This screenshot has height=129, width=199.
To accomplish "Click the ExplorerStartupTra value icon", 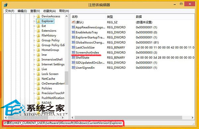I will point(73,37).
